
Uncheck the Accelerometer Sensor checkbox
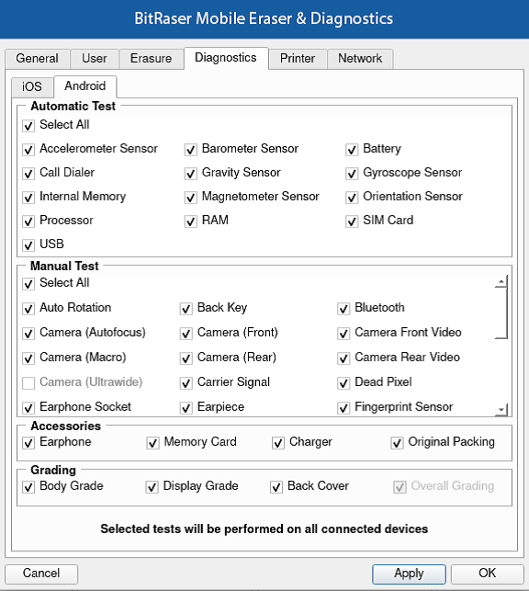28,150
